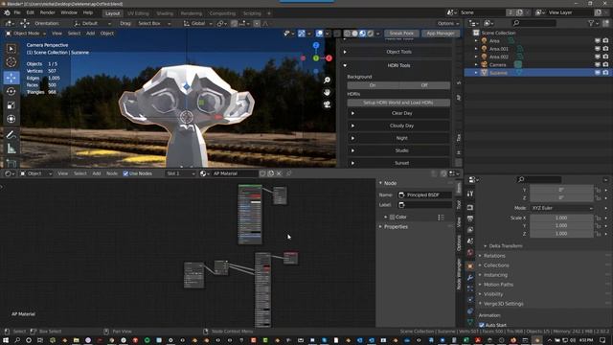Switch to solid viewport shading

pos(354,34)
